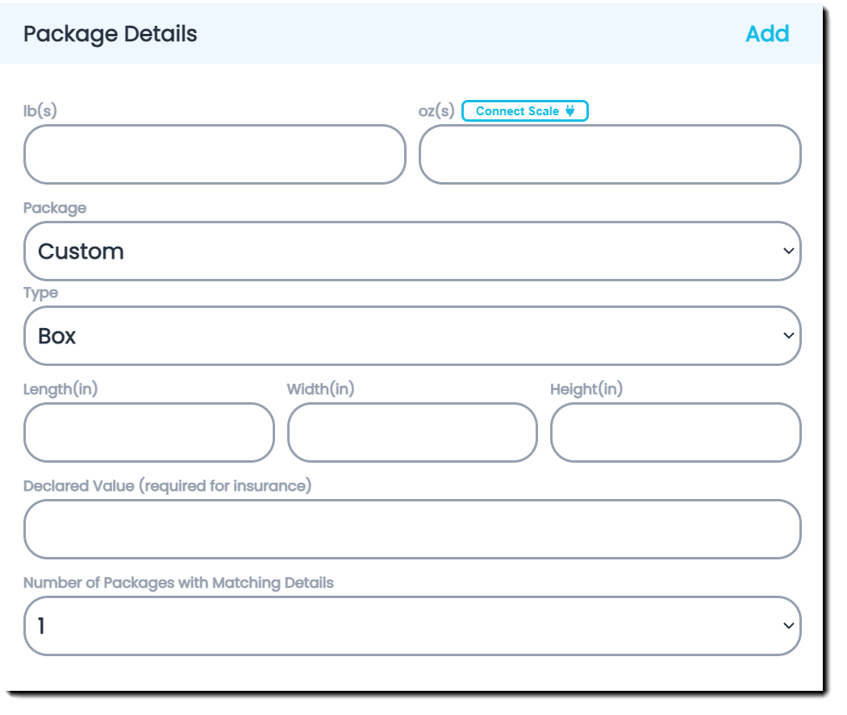The image size is (847, 715).
Task: Click the Add link in the header
Action: pos(766,34)
